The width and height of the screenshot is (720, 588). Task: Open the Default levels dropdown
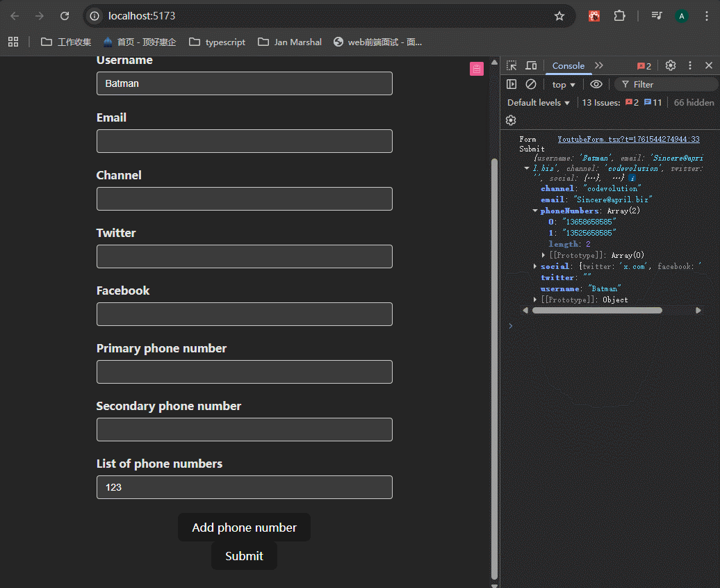click(539, 102)
